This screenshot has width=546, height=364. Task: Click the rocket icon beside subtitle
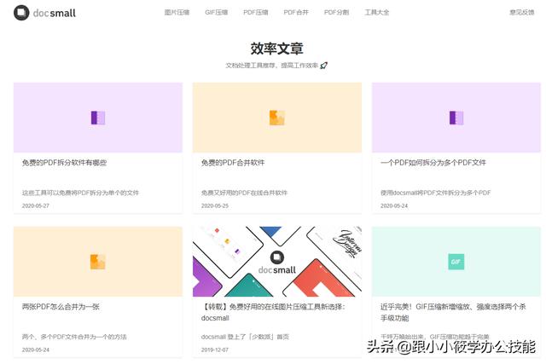pos(324,65)
